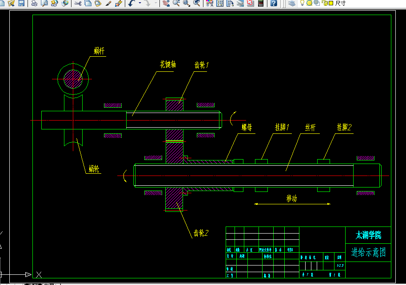This screenshot has width=406, height=285.
Task: Paste from clipboard icon
Action: click(x=98, y=3)
